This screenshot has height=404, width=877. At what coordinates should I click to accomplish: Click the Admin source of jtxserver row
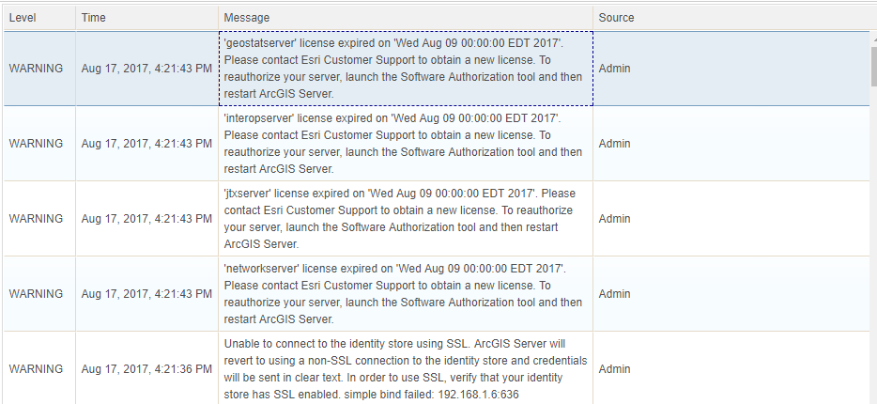click(x=614, y=219)
